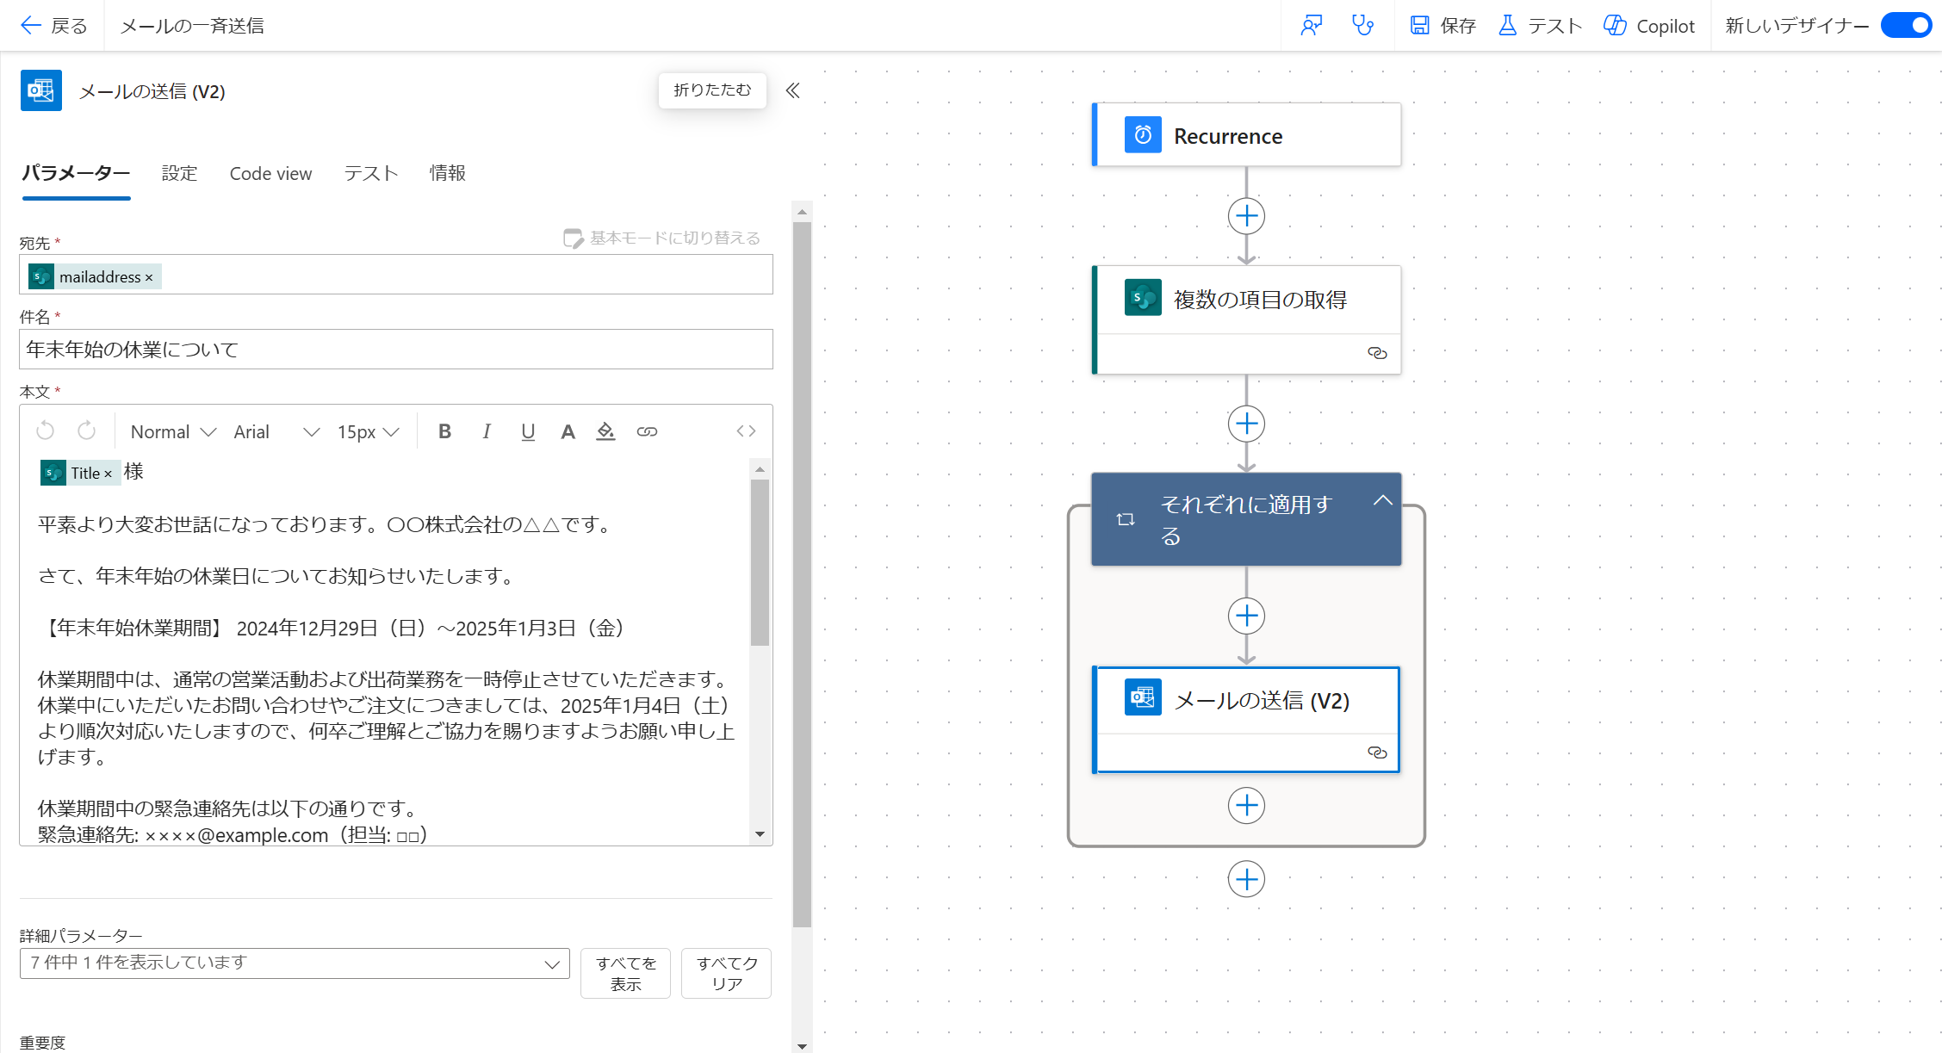Select the 複数の項目の取得 action card
Viewport: 1942px width, 1053px height.
click(x=1246, y=319)
